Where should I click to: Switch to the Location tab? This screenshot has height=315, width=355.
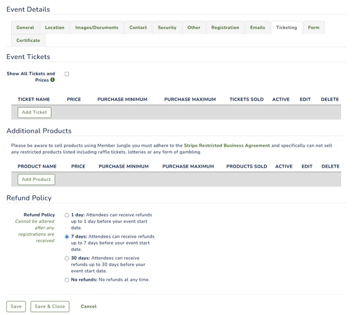click(x=55, y=28)
